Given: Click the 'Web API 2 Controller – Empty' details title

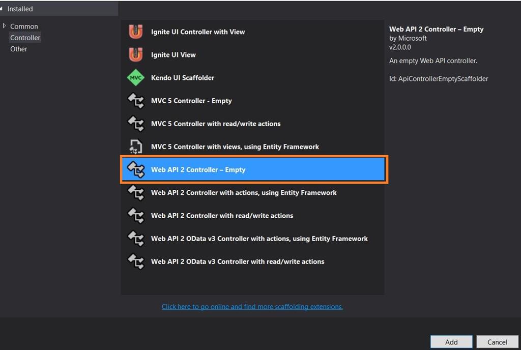Looking at the screenshot, I should point(436,29).
